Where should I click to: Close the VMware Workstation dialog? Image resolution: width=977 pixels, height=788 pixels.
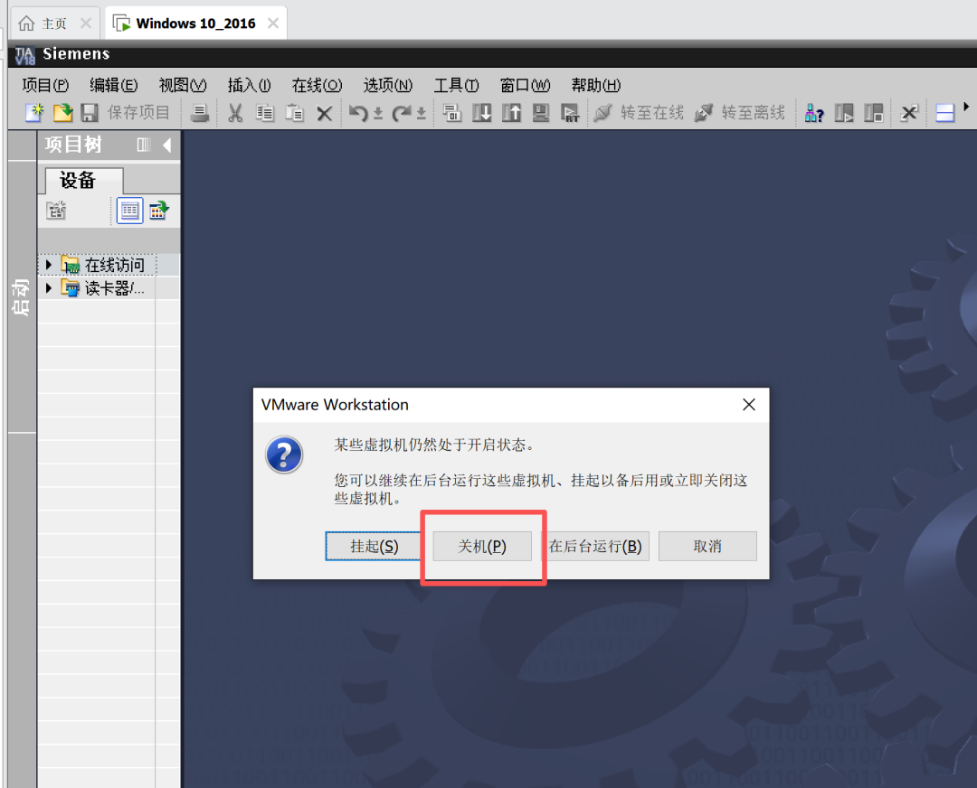(749, 405)
